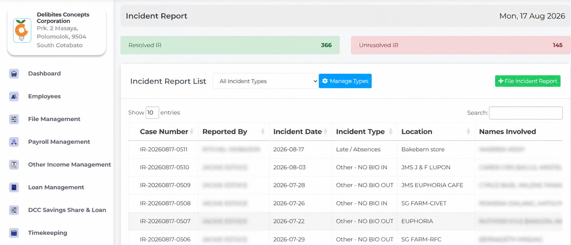Click the Payroll Management icon
Viewport: 571px width, 245px height.
coord(14,142)
